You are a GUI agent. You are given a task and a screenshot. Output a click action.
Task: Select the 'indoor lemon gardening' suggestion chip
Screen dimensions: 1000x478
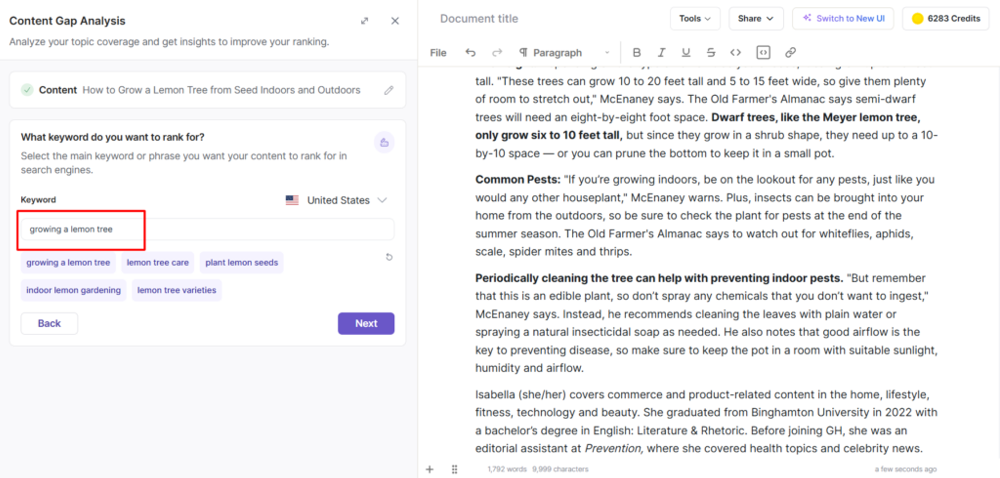(73, 290)
